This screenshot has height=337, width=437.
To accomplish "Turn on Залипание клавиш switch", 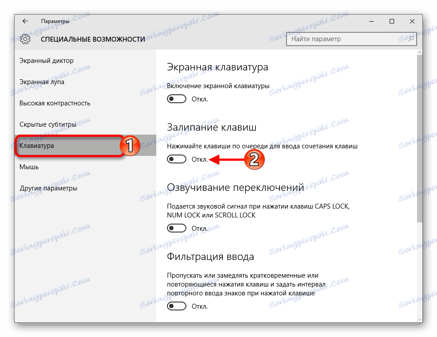I will [x=177, y=159].
